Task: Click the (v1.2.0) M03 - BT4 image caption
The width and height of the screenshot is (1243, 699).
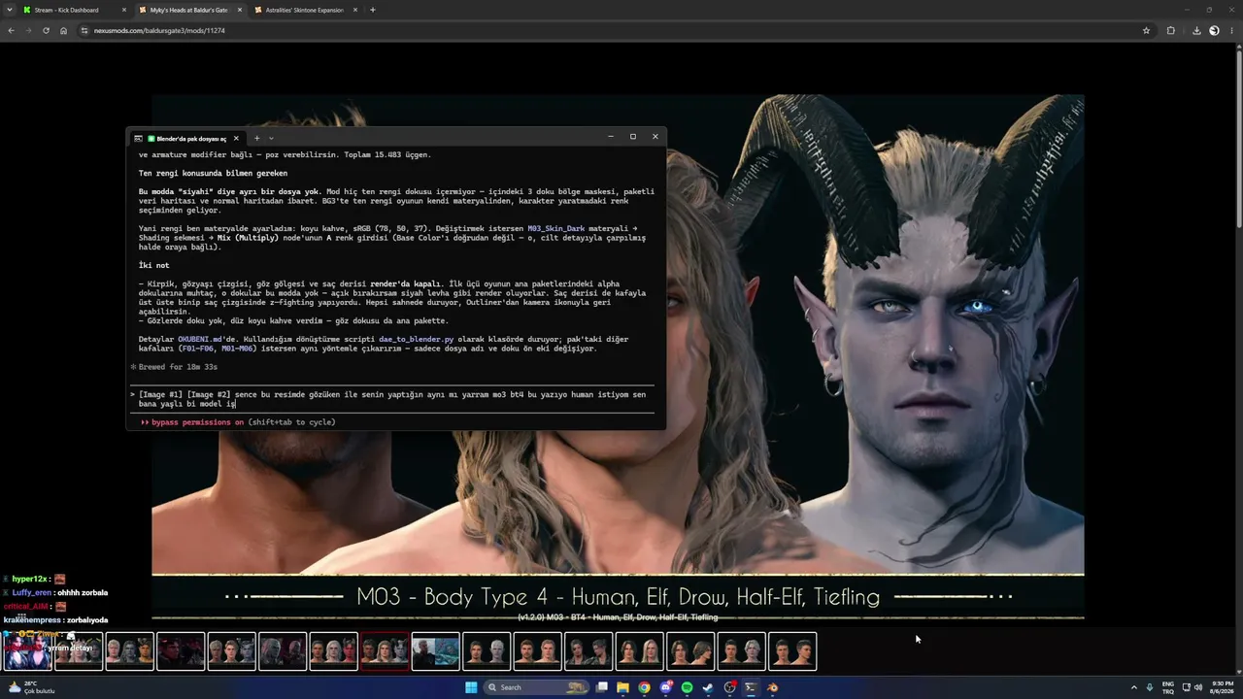Action: tap(618, 617)
